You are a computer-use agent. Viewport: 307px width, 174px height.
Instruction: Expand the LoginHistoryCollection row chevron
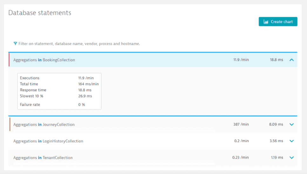(x=292, y=141)
